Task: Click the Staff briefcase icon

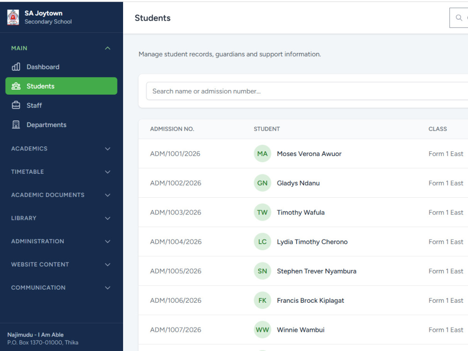Action: pos(16,105)
